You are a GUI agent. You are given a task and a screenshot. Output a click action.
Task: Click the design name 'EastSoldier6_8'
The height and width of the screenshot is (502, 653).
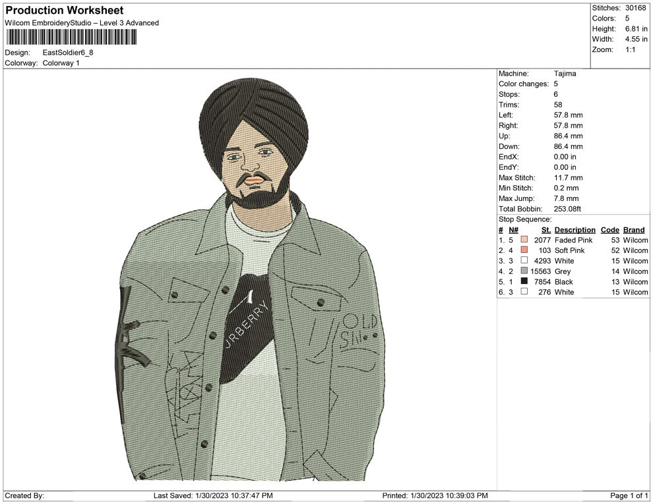68,53
